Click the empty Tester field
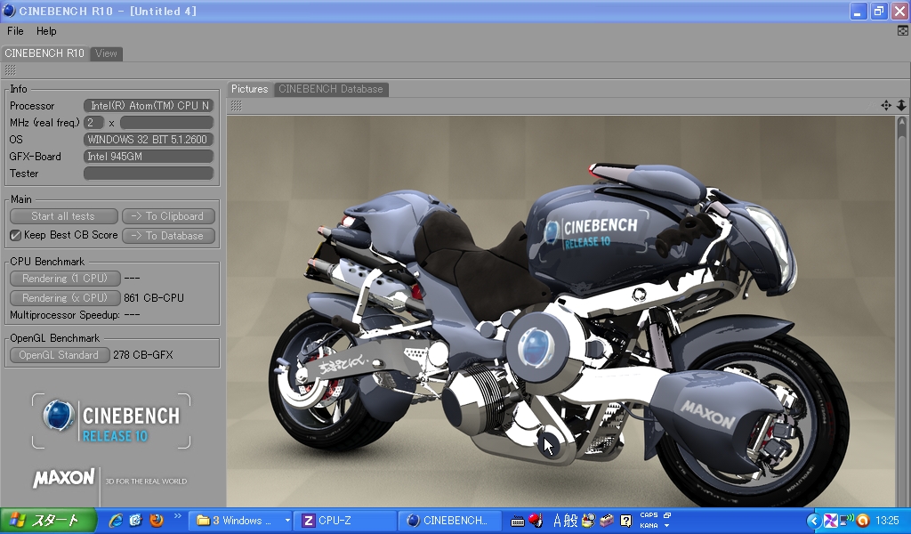The width and height of the screenshot is (911, 534). [x=149, y=174]
